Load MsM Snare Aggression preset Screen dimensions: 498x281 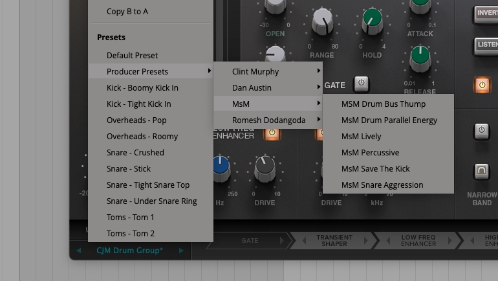point(388,185)
